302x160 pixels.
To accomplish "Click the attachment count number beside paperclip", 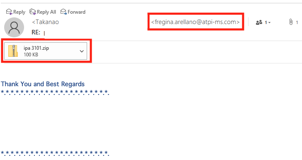I will click(297, 22).
